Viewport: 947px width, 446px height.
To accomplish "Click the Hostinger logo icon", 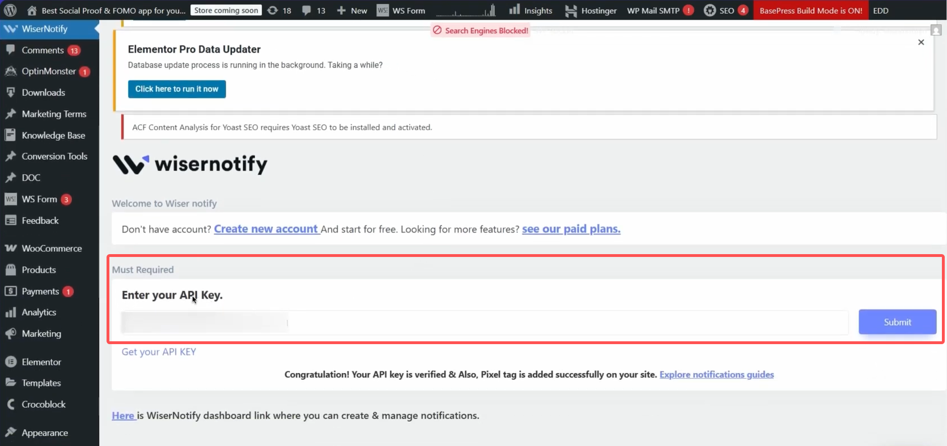I will (x=571, y=10).
